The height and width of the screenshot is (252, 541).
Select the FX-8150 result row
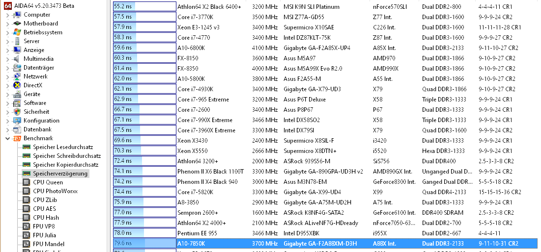(x=325, y=58)
